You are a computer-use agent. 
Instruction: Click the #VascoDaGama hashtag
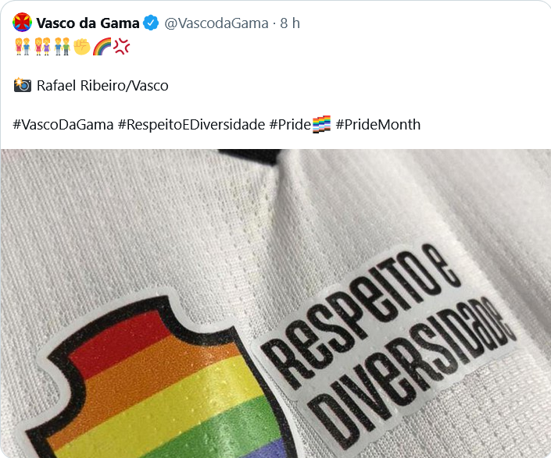(x=63, y=125)
